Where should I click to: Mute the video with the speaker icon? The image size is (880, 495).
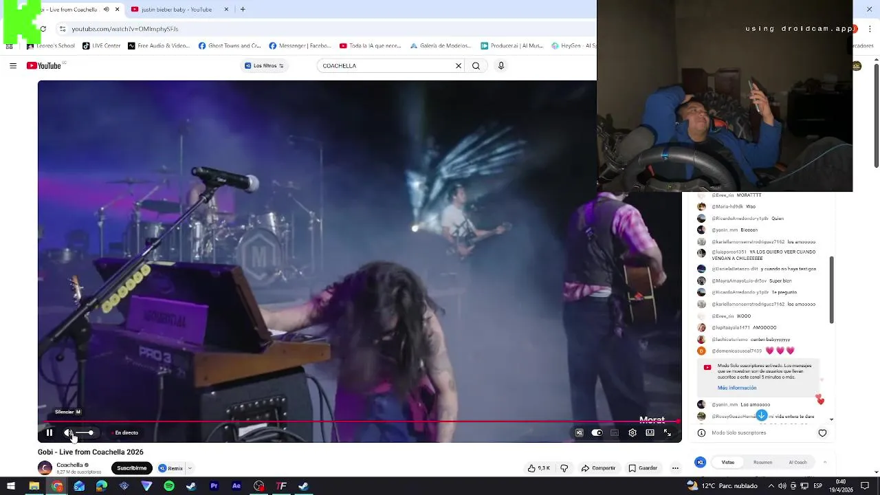pos(68,432)
